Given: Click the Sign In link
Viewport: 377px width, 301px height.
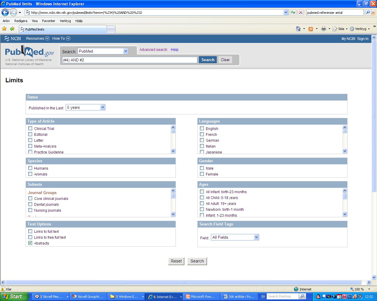Looking at the screenshot, I should pyautogui.click(x=363, y=39).
